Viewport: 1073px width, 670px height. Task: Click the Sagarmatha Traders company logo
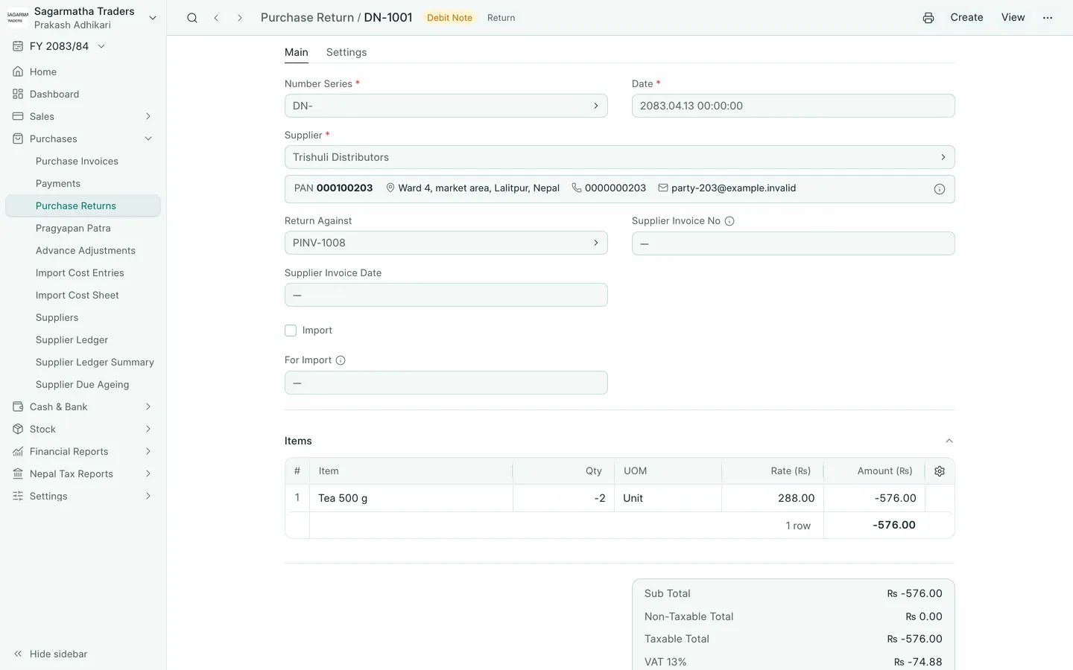point(18,18)
